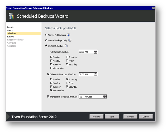Close the Scheduled Backups window
The height and width of the screenshot is (133, 167).
(153, 8)
